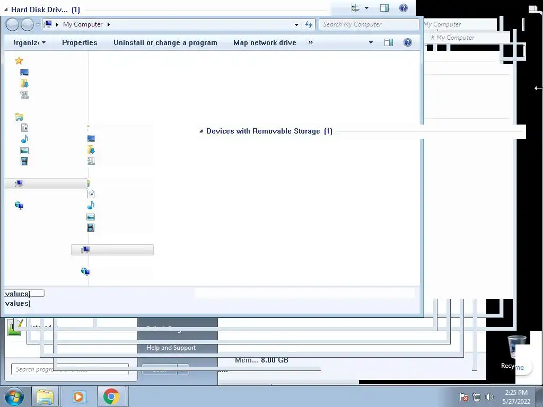This screenshot has width=543, height=407.
Task: Open the volume speaker icon in tray
Action: coord(489,397)
